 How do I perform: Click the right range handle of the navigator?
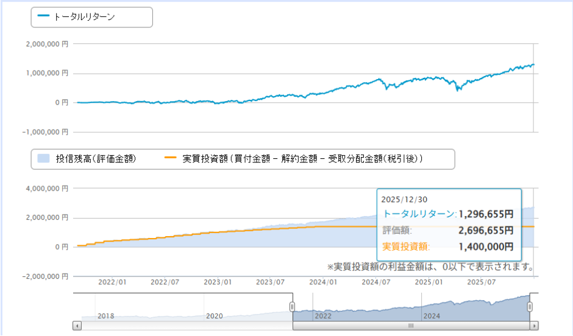click(x=530, y=306)
